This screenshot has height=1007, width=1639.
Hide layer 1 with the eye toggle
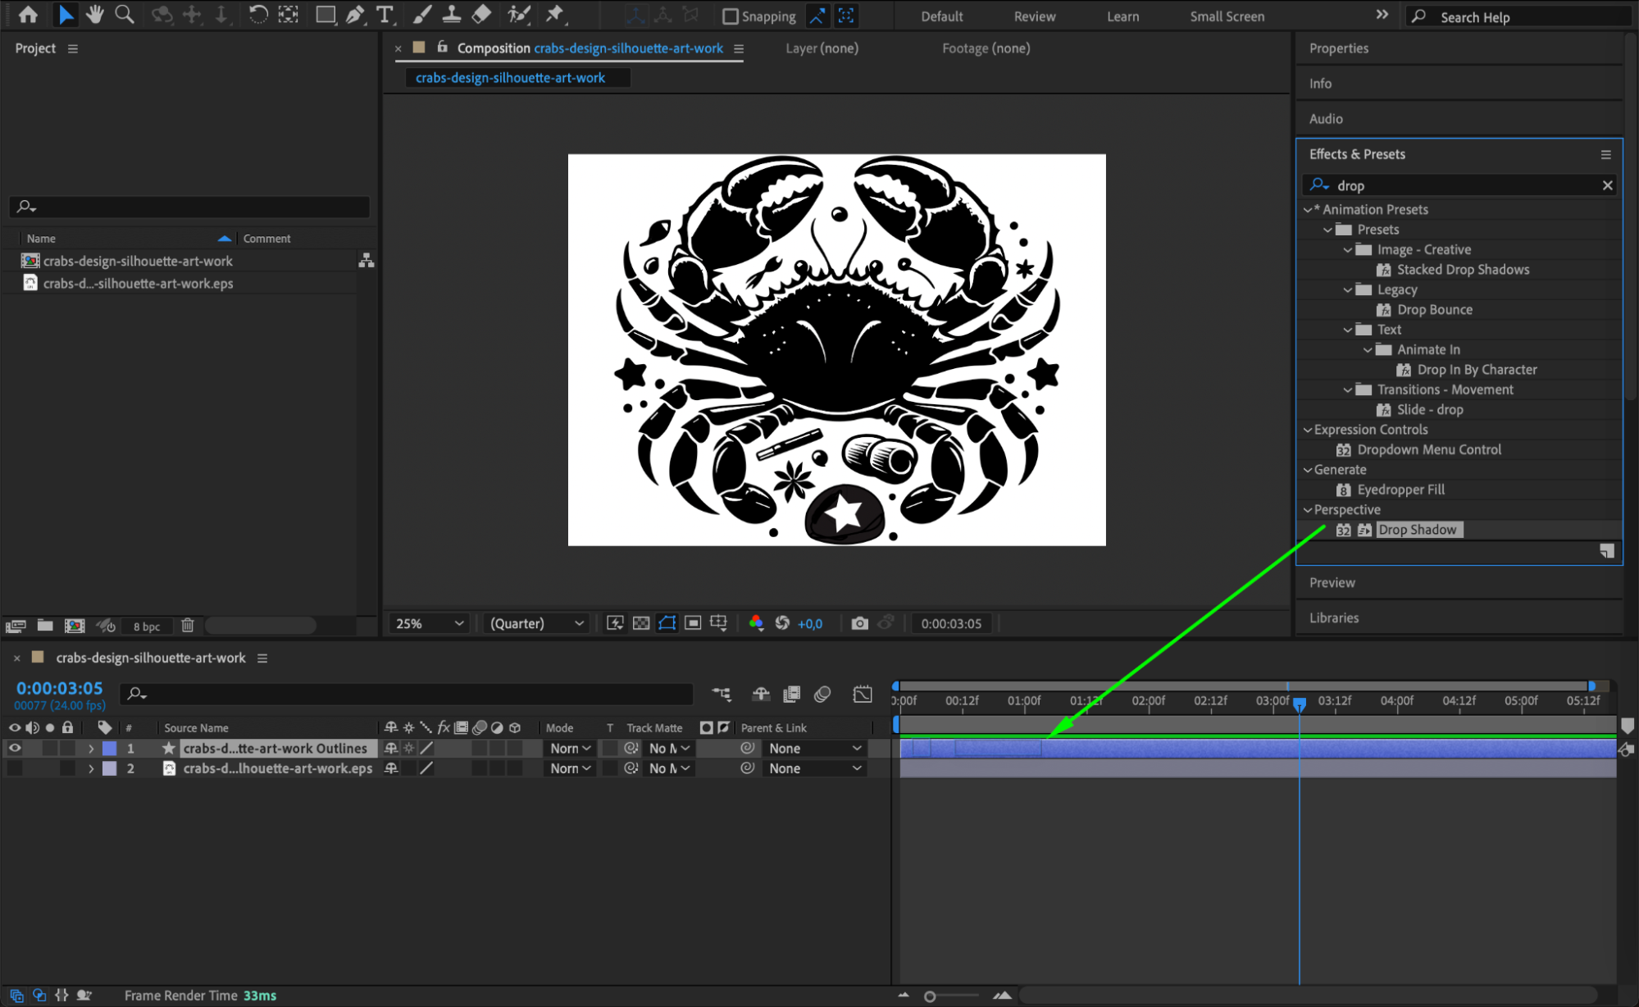(15, 749)
